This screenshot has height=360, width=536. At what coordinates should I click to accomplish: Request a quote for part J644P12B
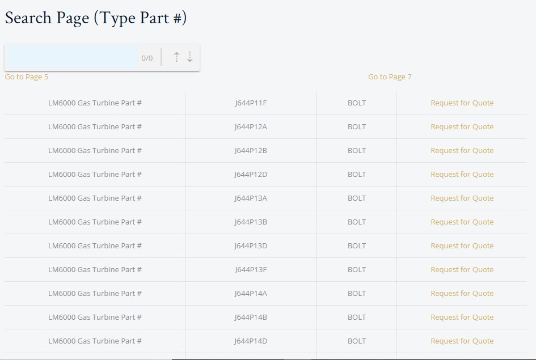pyautogui.click(x=462, y=151)
